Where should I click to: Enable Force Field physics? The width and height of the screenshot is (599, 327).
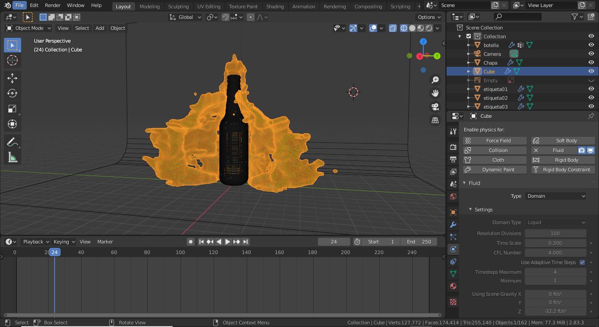495,141
